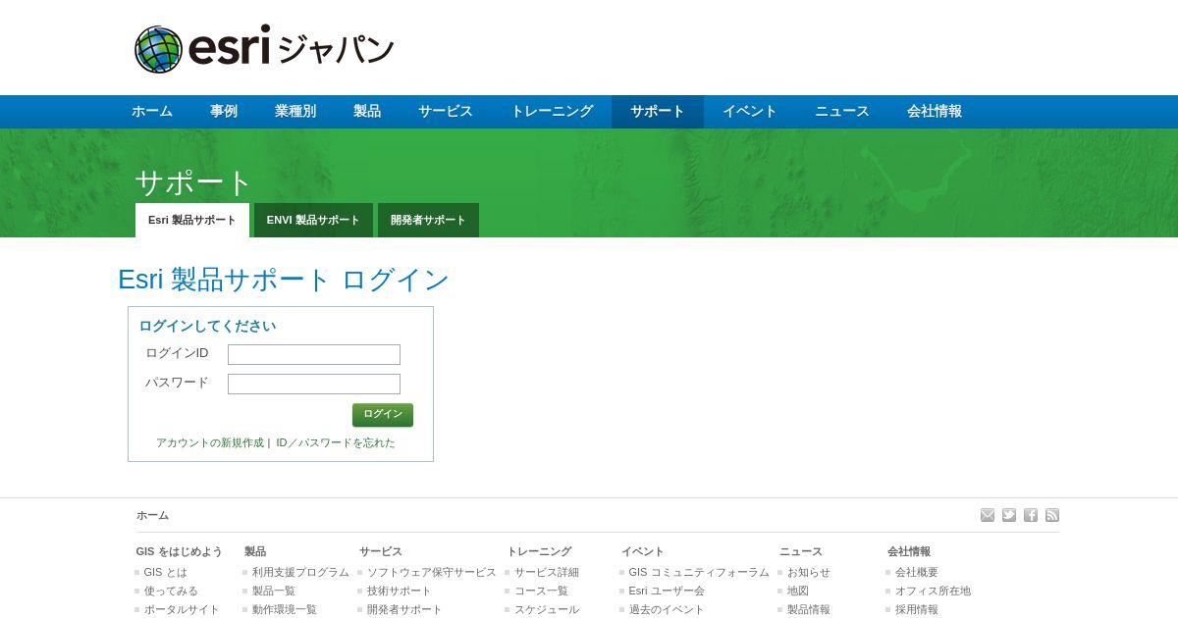This screenshot has width=1178, height=618.
Task: Open the Facebook icon in footer
Action: tap(1031, 515)
